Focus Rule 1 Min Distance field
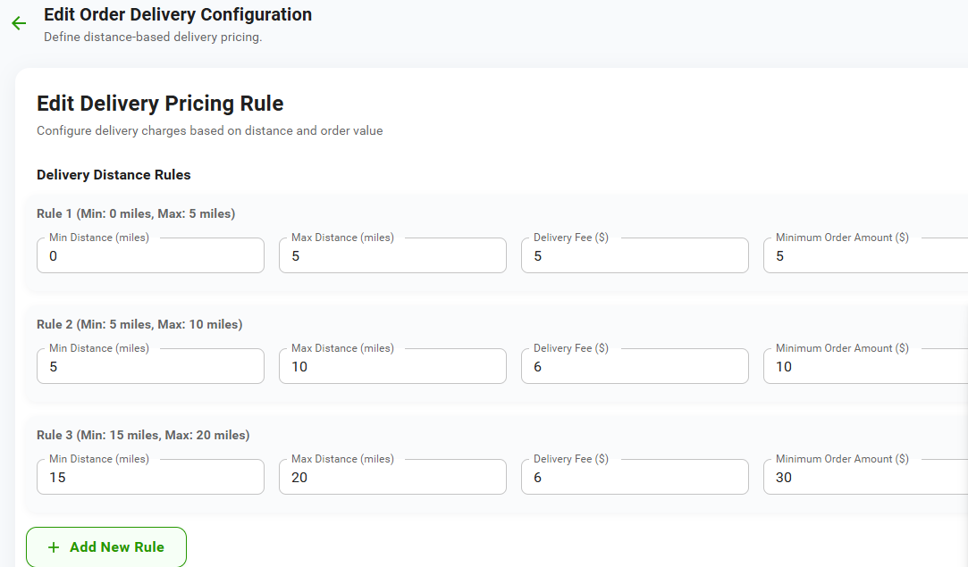The width and height of the screenshot is (968, 567). coord(150,256)
